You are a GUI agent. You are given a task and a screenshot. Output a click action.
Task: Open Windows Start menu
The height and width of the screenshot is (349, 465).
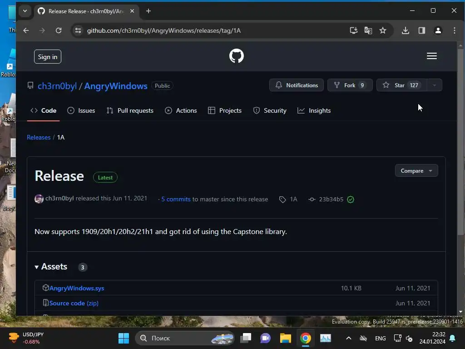point(124,338)
